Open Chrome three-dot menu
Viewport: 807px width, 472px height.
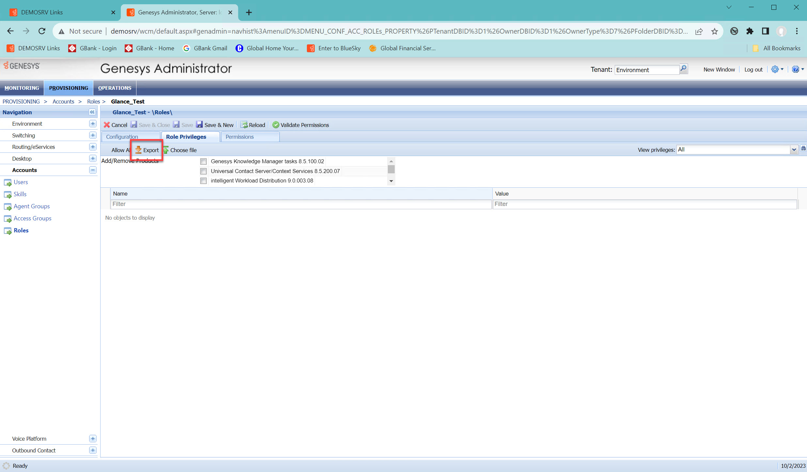(x=797, y=31)
